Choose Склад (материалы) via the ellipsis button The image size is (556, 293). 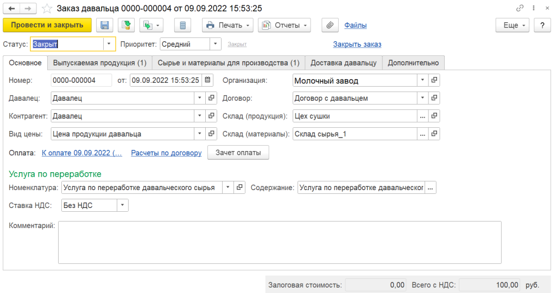coord(422,134)
